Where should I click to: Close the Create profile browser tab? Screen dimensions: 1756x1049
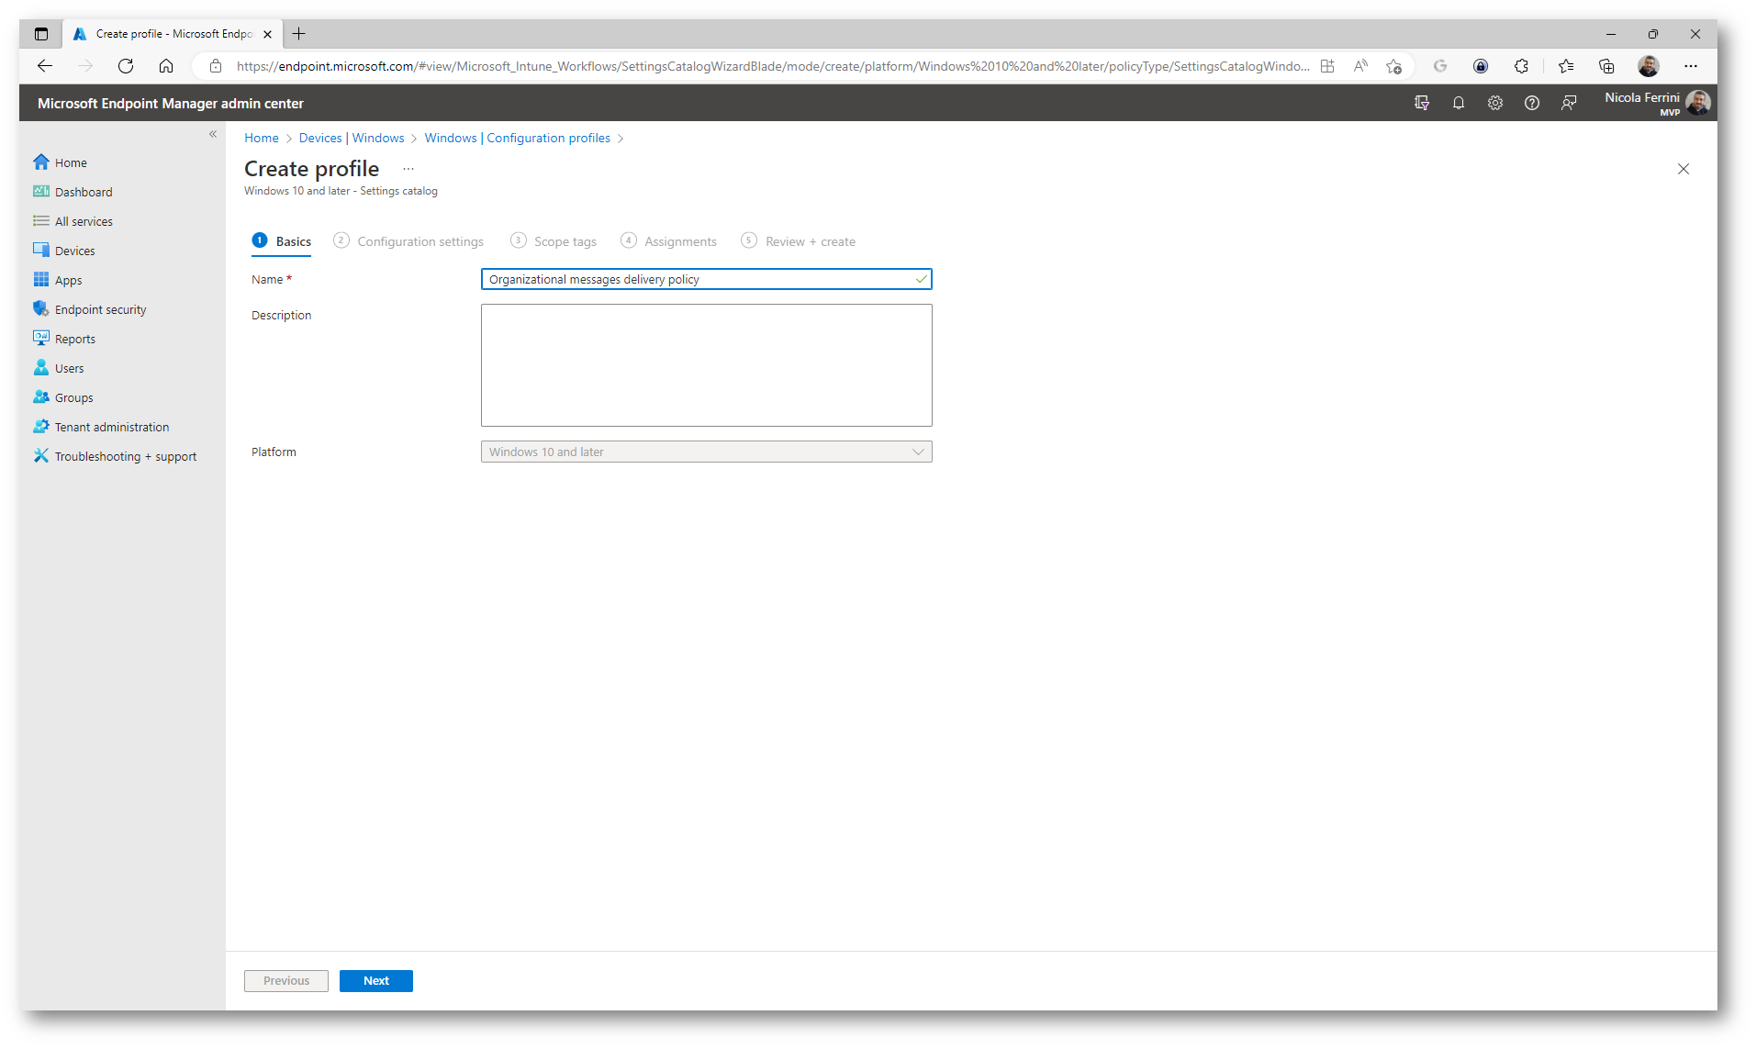(x=267, y=34)
